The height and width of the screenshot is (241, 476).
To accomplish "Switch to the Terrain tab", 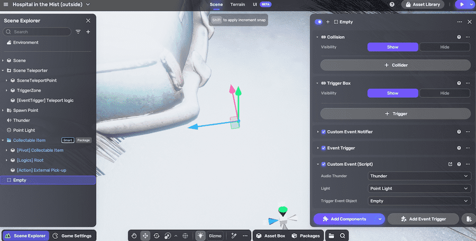I will coord(237,4).
